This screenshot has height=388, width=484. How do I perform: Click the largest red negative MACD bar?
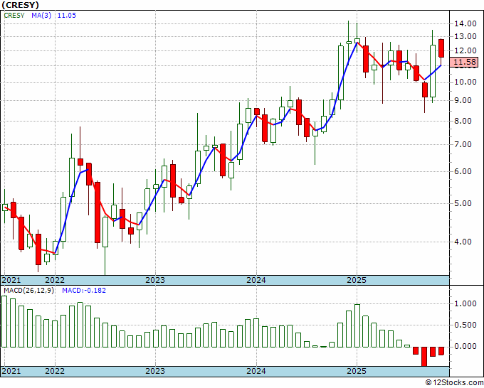pyautogui.click(x=424, y=357)
